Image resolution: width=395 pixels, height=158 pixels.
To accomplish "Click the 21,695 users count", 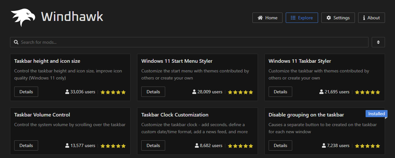I will (x=337, y=92).
